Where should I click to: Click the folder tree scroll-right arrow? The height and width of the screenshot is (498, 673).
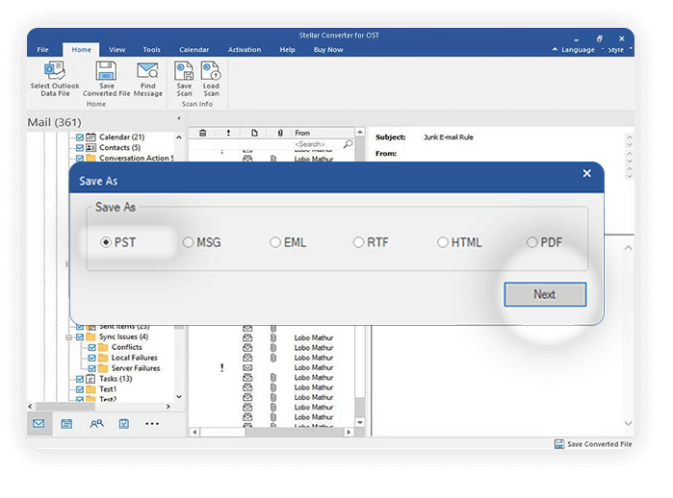168,406
